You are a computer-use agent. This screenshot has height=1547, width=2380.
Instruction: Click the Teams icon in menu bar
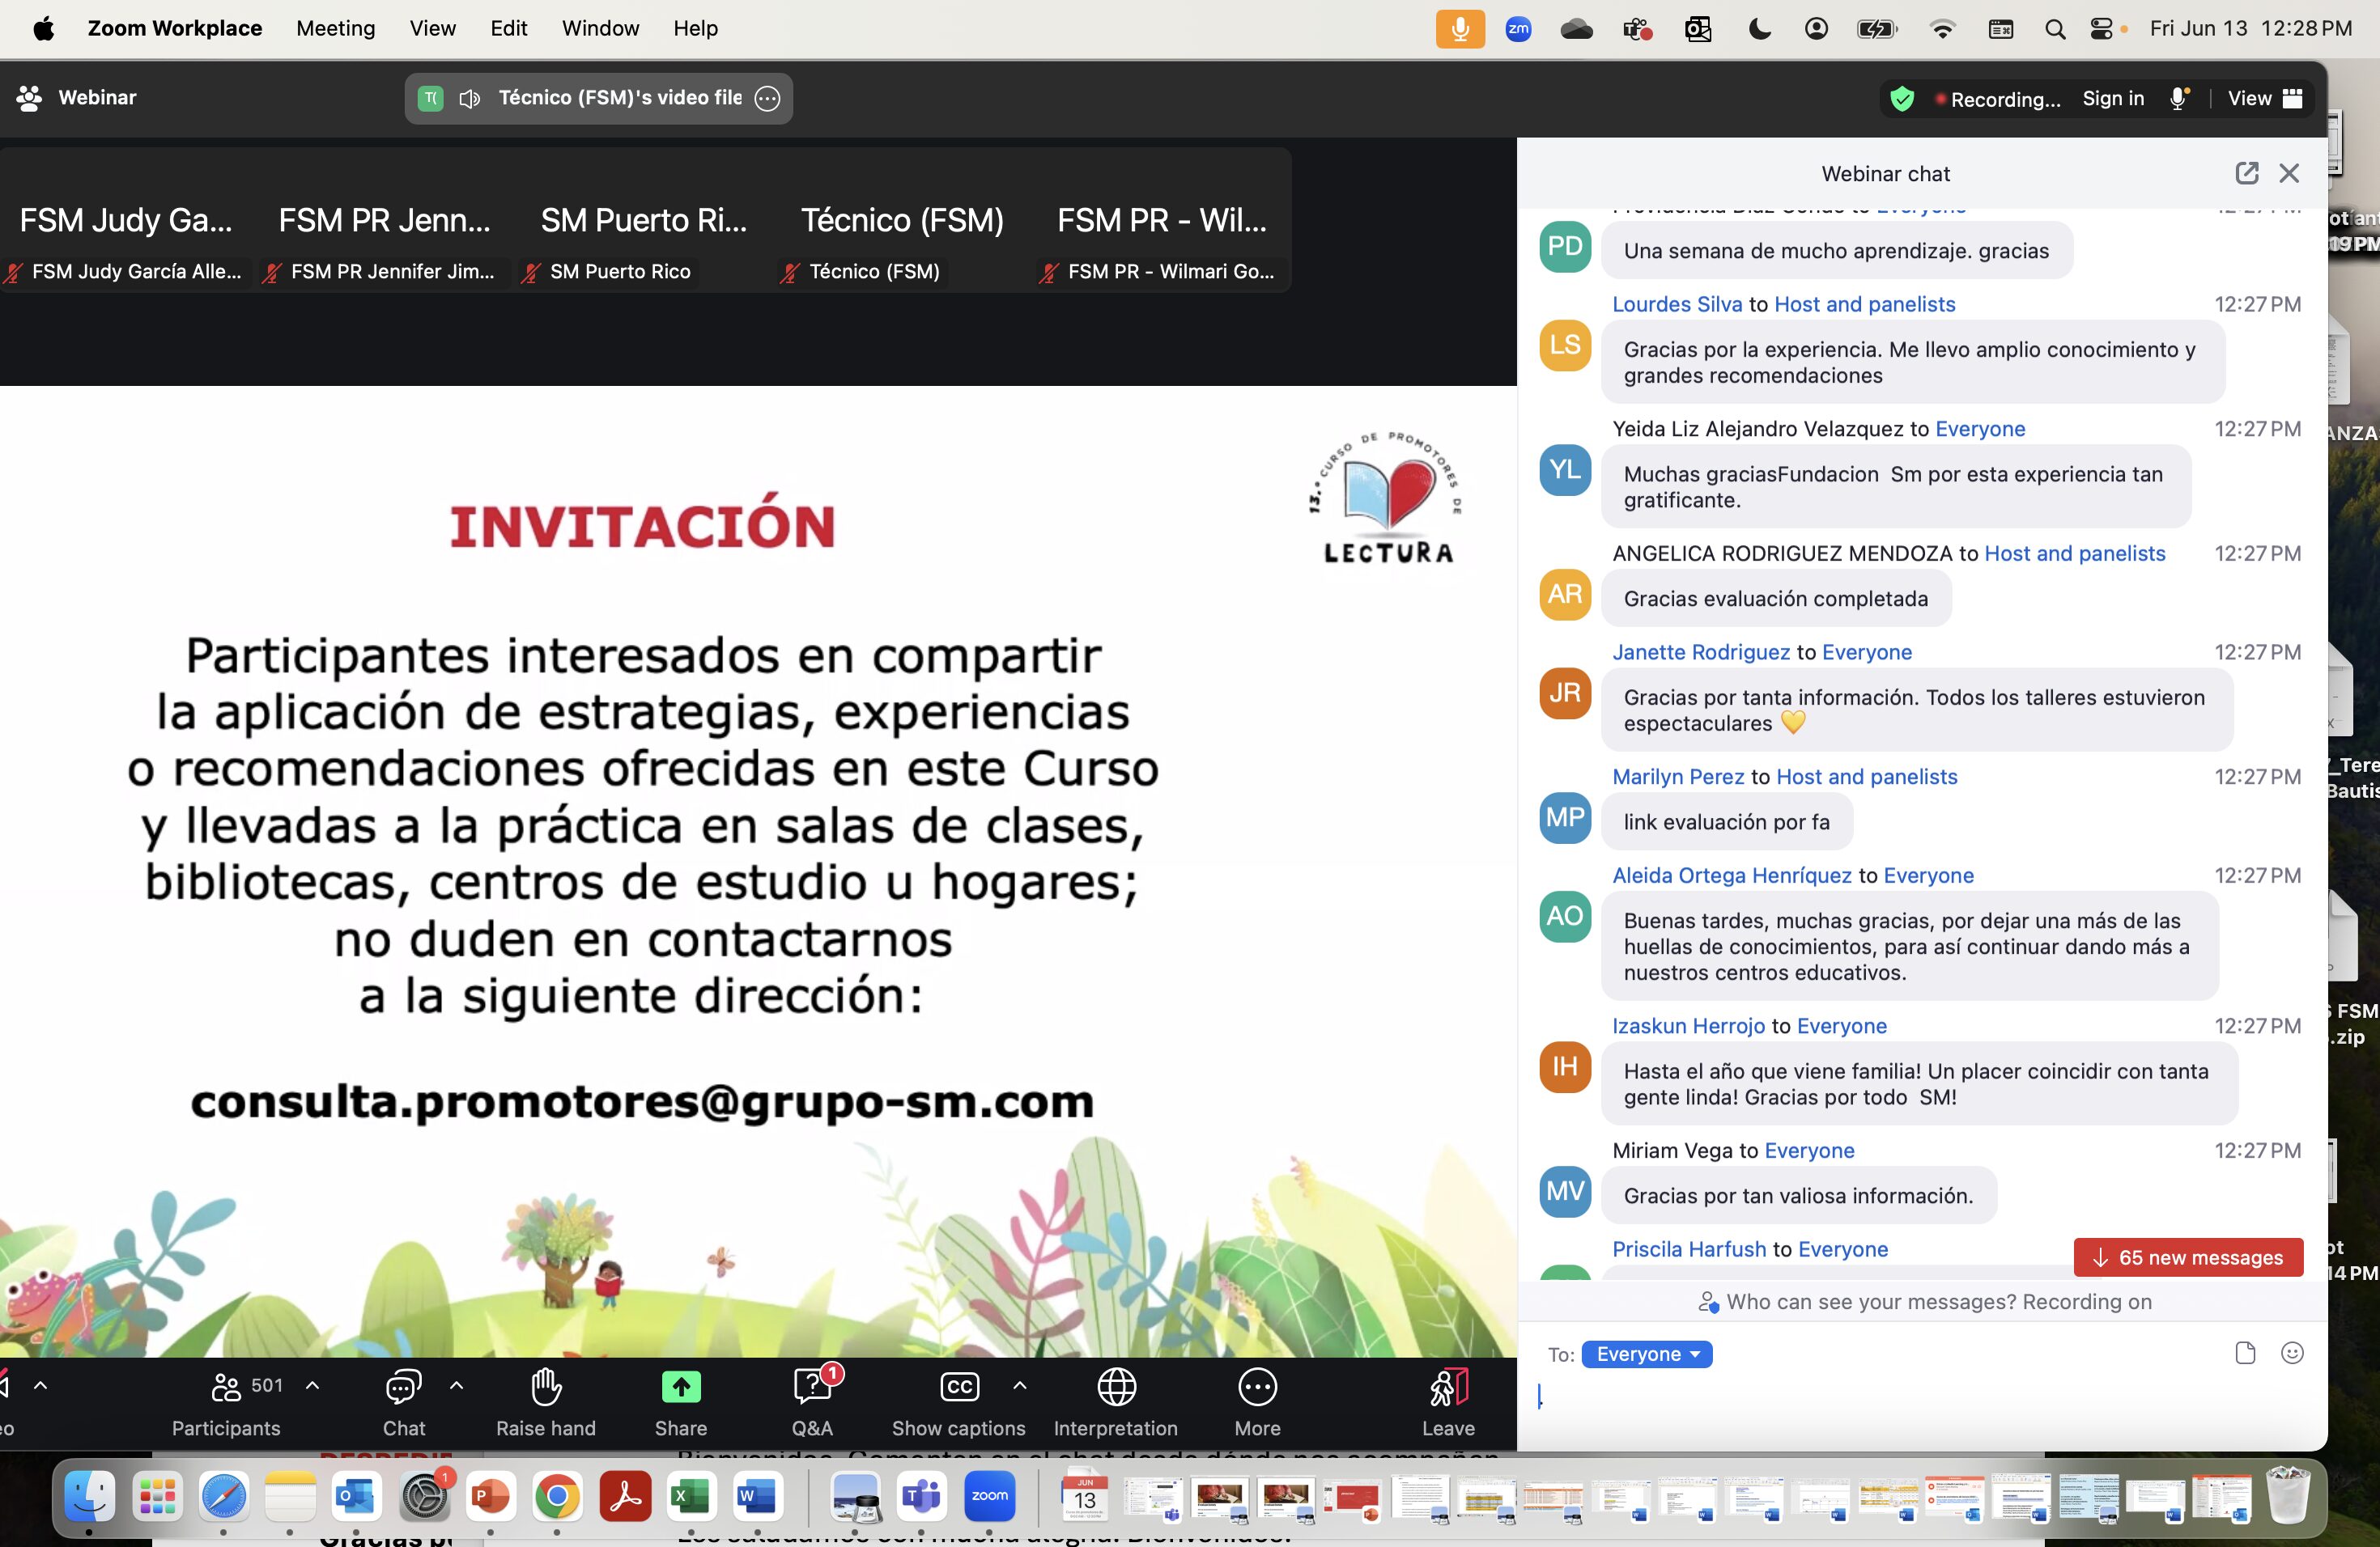[1637, 29]
